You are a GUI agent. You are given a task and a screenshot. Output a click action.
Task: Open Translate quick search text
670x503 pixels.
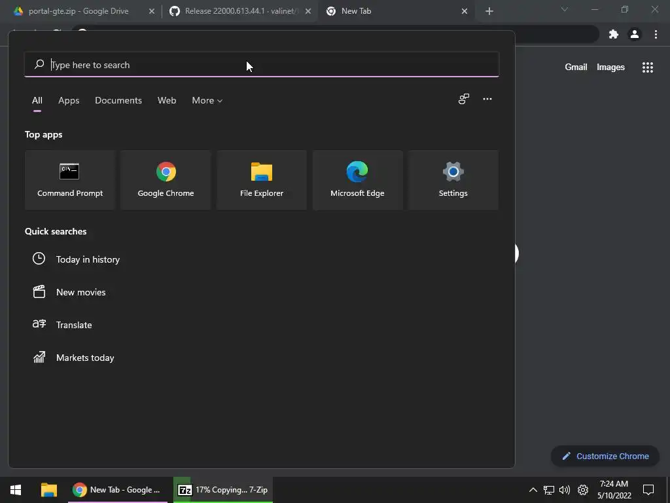pos(74,325)
